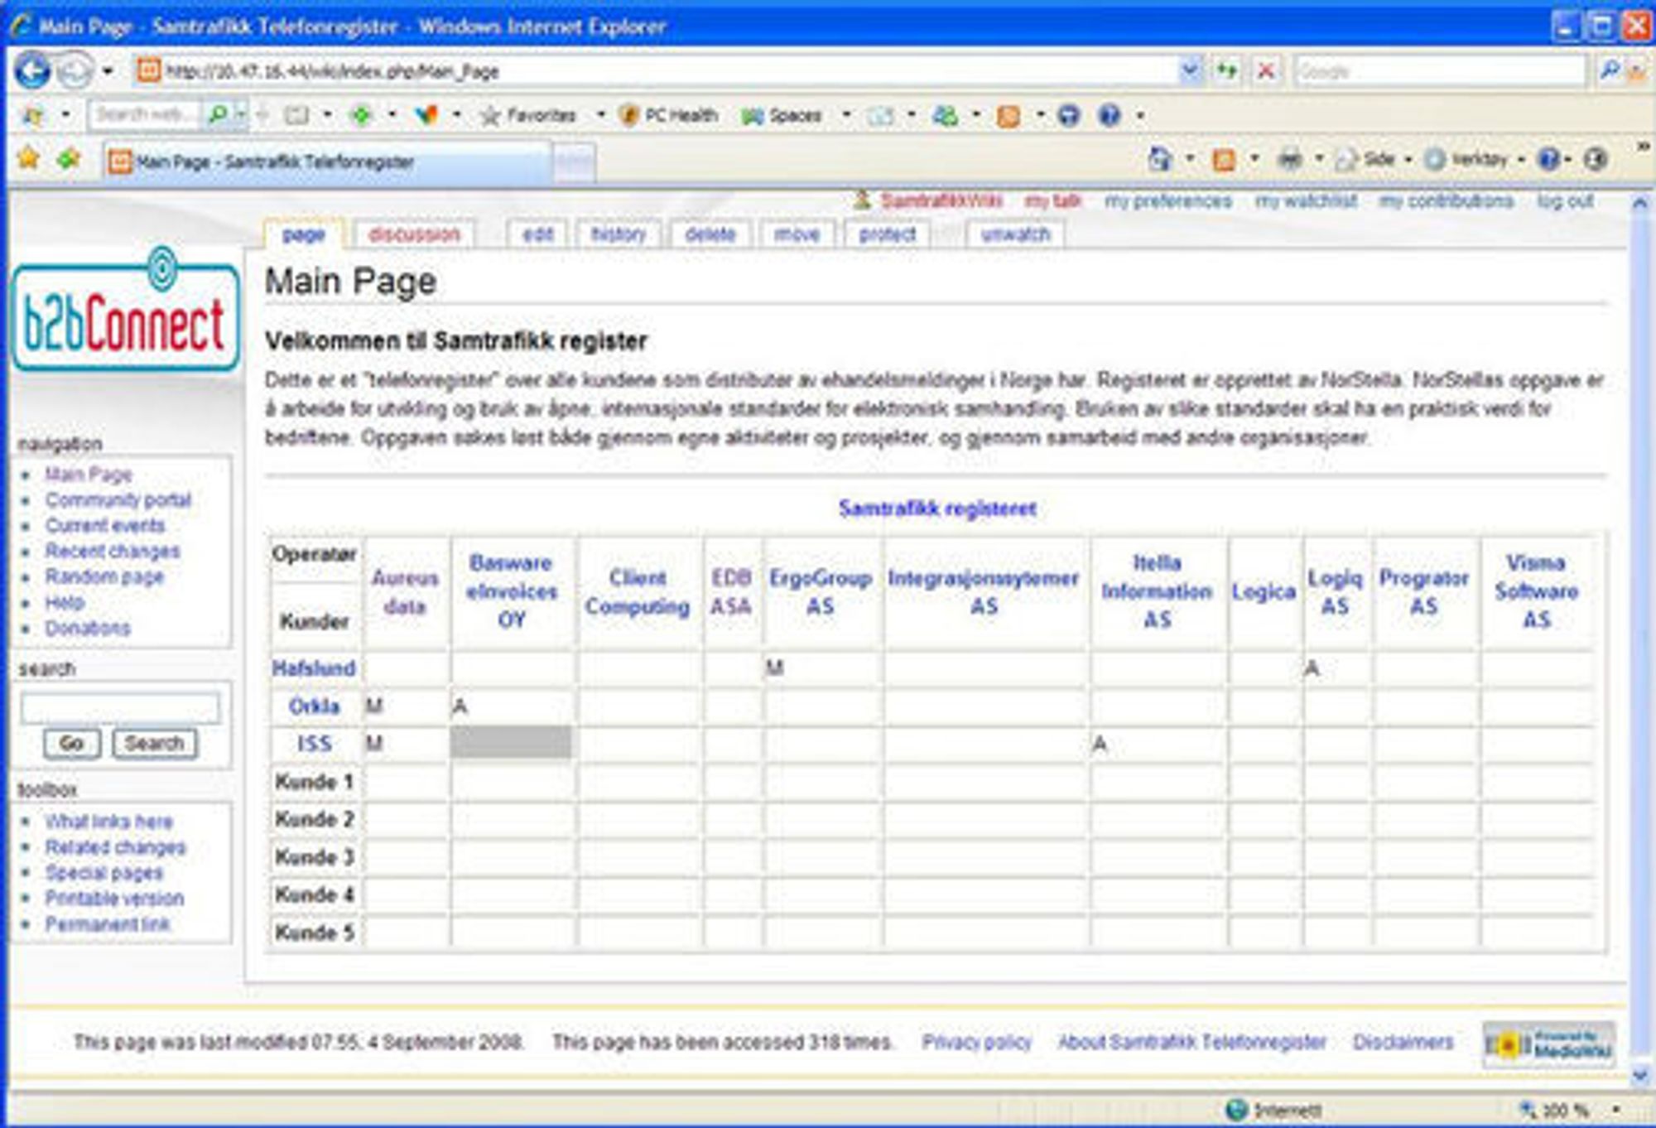Open the What links here link
Screen dimensions: 1656x1128
[109, 822]
